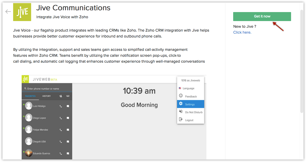
Task: Choose Settings in the dropdown menu
Action: pyautogui.click(x=190, y=104)
